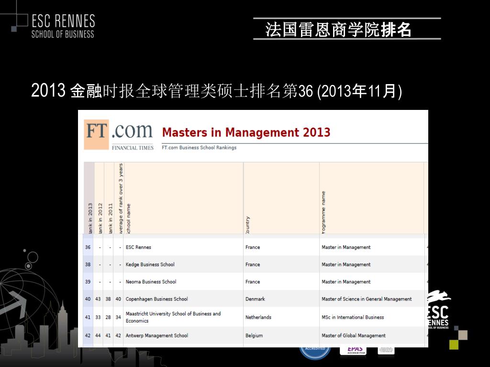Select the Kedge Business School cell
The image size is (490, 367).
tap(150, 264)
